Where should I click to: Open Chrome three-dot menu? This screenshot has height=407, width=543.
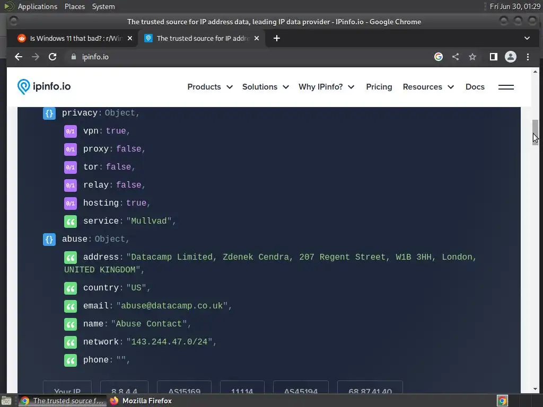tap(528, 57)
